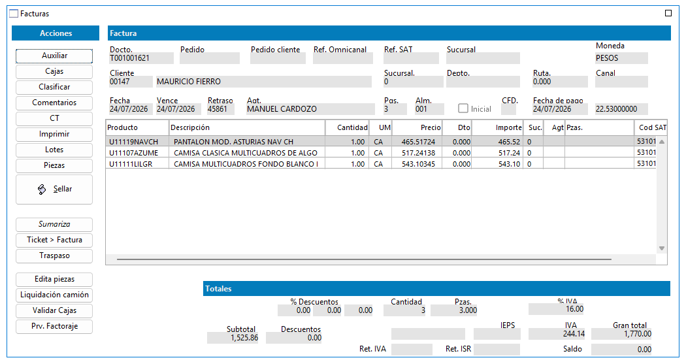Viewport: 686px width, 362px height.
Task: Click the Imprimir button
Action: tap(54, 134)
